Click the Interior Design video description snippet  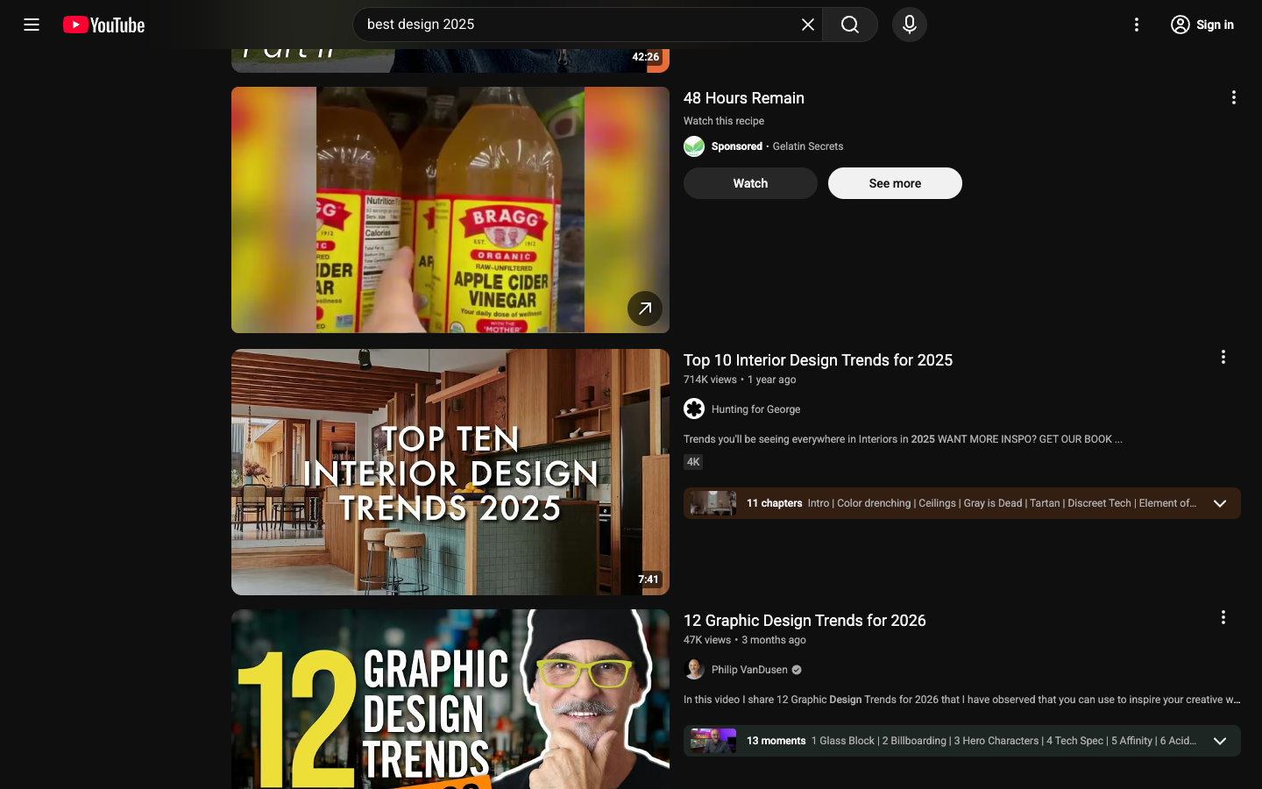tap(903, 439)
